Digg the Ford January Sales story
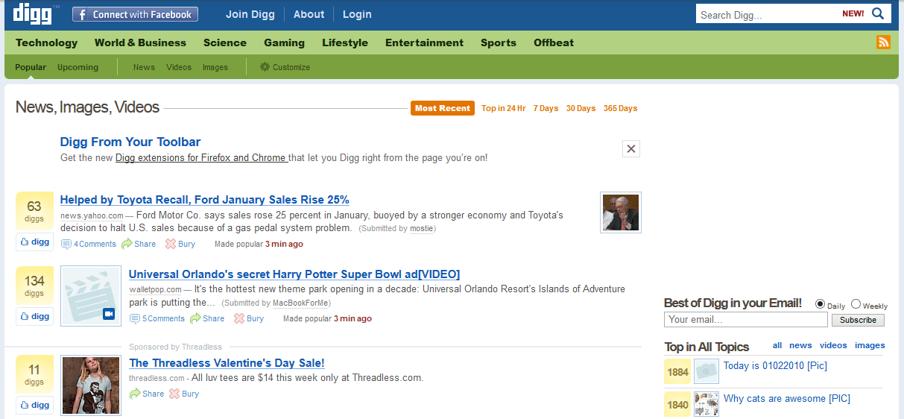The image size is (904, 419). click(x=35, y=242)
